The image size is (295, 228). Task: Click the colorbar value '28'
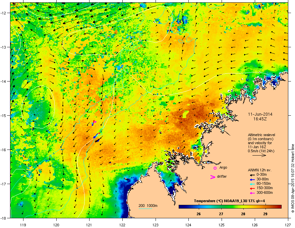tap(243, 214)
